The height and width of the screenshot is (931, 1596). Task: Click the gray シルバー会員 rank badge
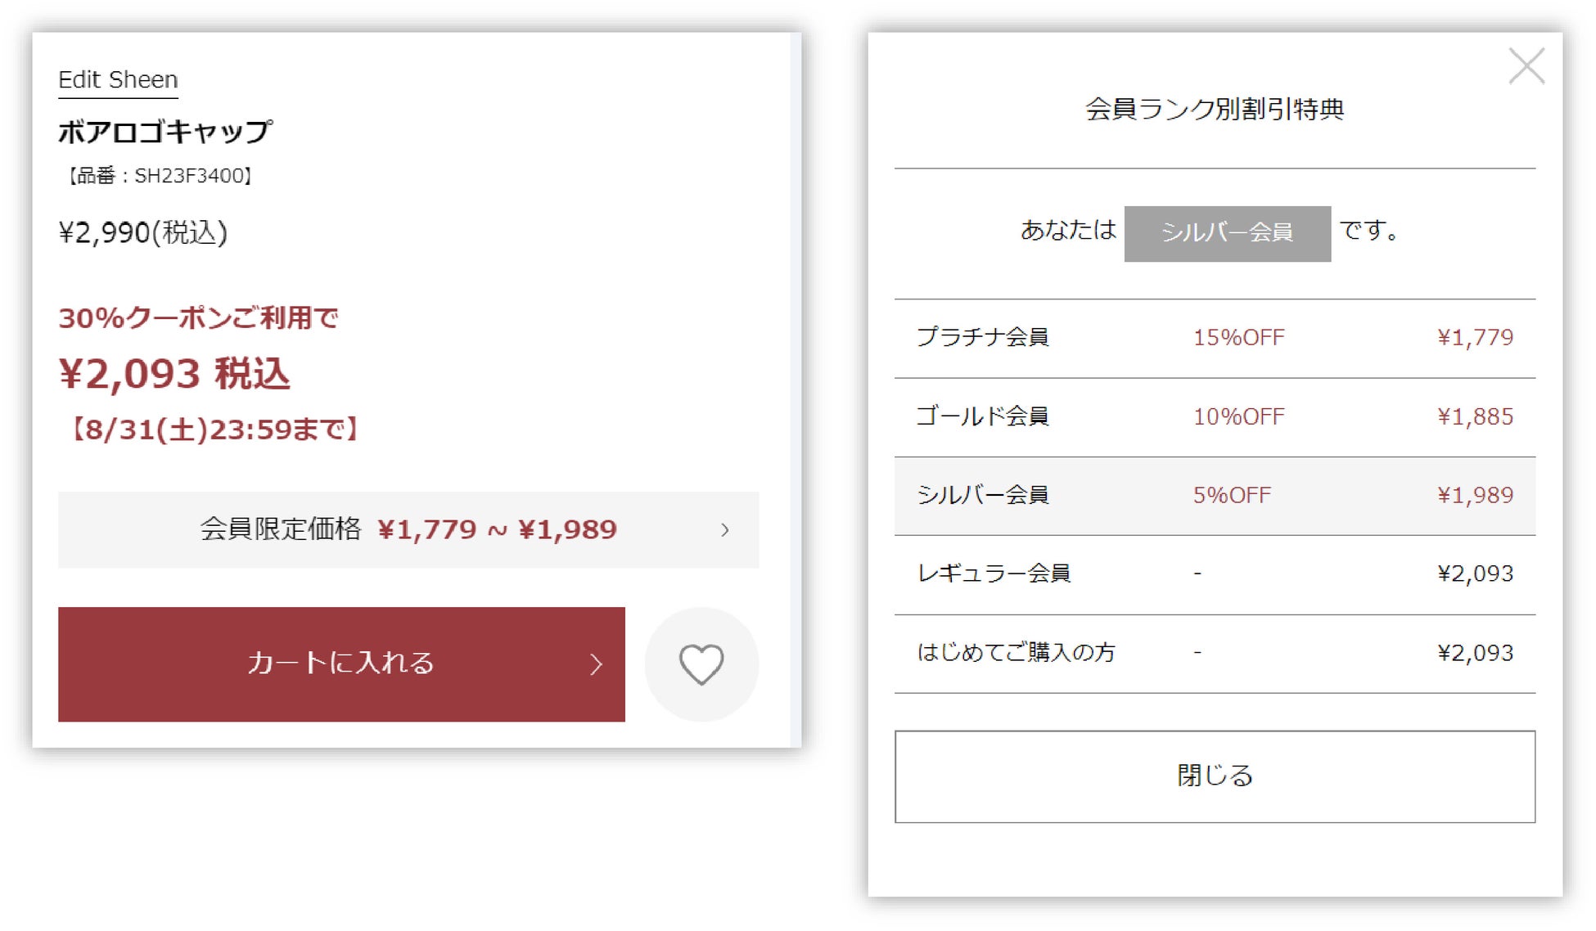tap(1227, 234)
